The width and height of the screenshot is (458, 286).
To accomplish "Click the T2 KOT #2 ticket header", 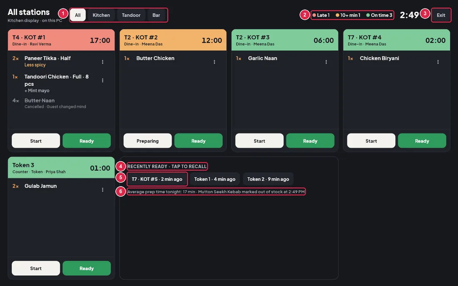I will click(173, 40).
